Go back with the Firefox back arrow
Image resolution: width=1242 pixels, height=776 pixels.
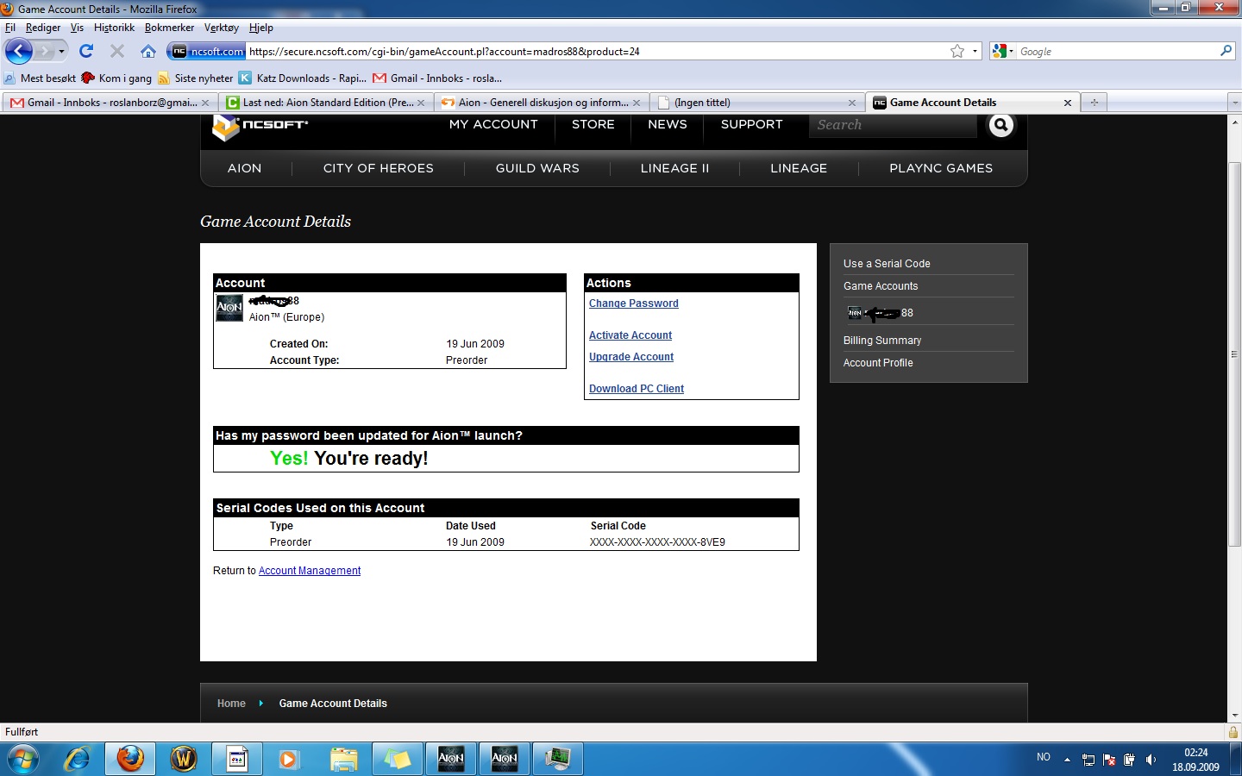point(19,51)
